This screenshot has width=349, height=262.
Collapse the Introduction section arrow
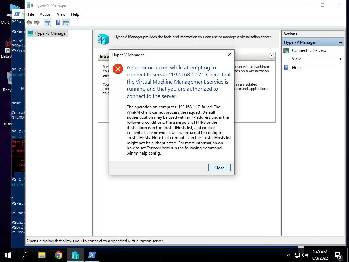pyautogui.click(x=271, y=56)
